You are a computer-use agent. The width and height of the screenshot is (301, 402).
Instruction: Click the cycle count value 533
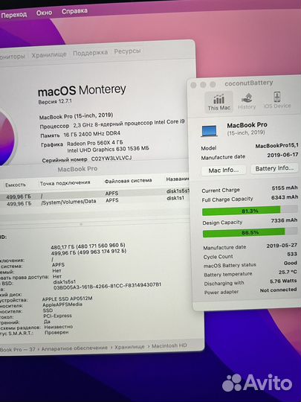pos(292,254)
